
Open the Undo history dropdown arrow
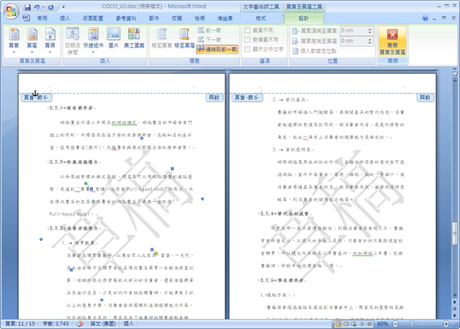coord(43,7)
